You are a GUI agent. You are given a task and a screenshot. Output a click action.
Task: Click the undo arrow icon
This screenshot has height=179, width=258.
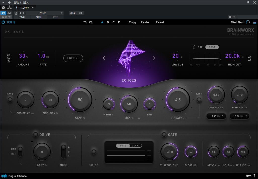85,22
